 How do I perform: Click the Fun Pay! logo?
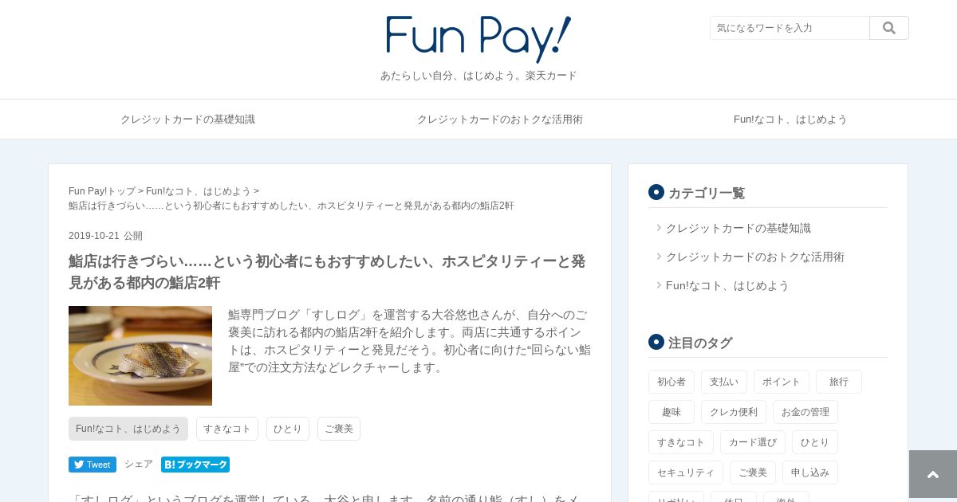(478, 39)
